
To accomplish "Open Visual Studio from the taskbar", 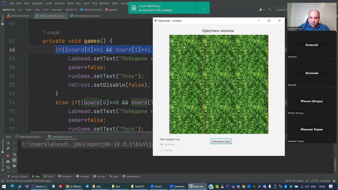I will pos(27,186).
